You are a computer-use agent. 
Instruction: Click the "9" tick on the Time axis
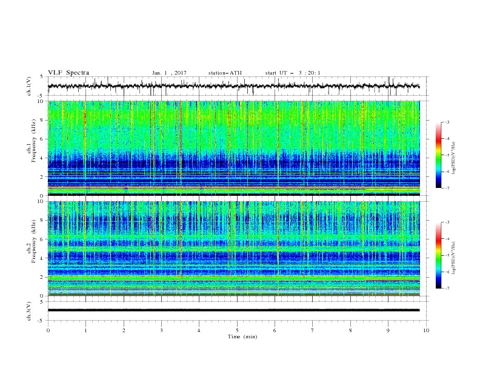[x=388, y=330]
